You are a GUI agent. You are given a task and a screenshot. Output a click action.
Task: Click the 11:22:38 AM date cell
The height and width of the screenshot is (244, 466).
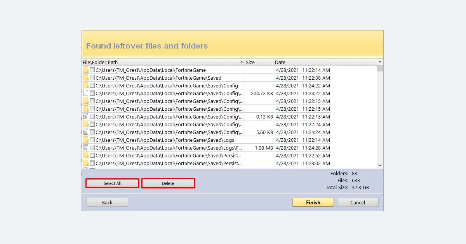(303, 78)
